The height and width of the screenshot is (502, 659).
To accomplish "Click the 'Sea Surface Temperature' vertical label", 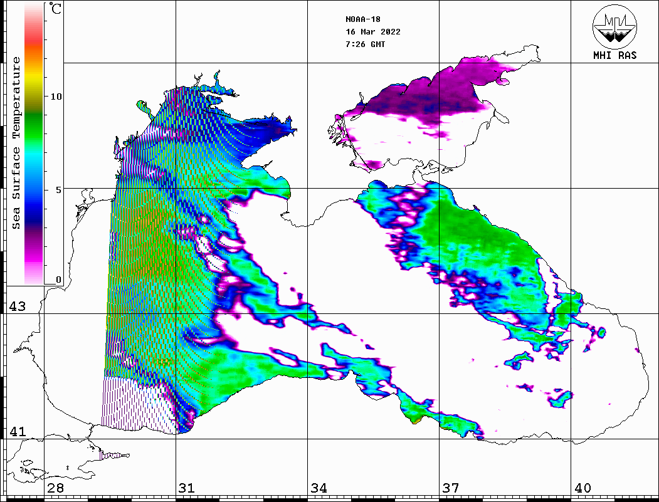I will point(16,144).
